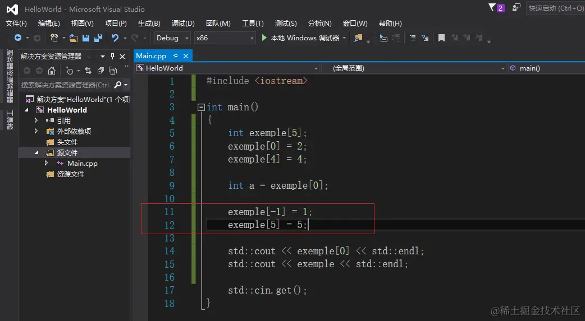Click the Open File toolbar icon
585x321 pixels.
coord(74,38)
